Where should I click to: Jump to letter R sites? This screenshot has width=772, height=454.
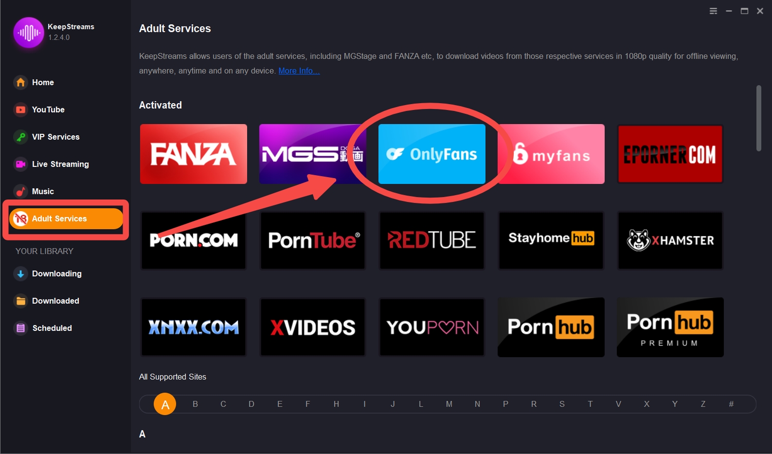pyautogui.click(x=534, y=404)
